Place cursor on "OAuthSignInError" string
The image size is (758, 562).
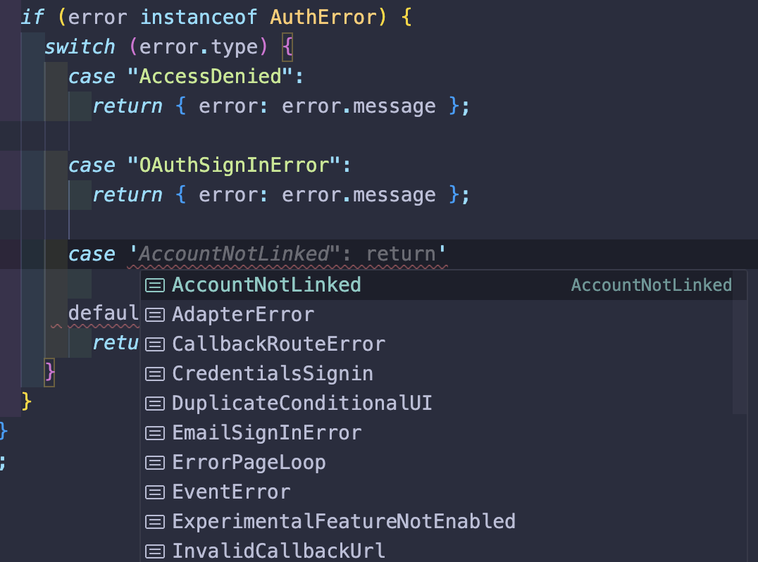[240, 166]
